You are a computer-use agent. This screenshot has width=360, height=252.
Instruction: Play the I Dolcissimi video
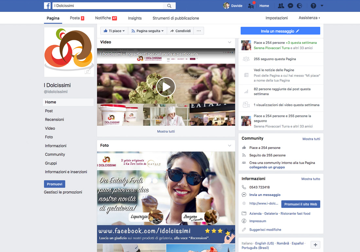[x=166, y=87]
